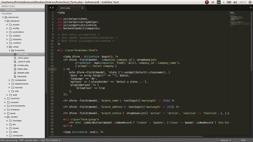253x142 pixels.
Task: Select the cebe folder
Action: pyautogui.click(x=15, y=132)
